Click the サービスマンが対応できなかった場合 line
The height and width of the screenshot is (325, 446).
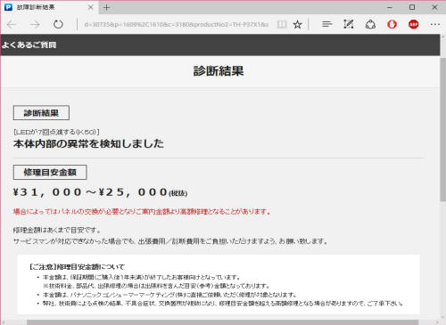(x=170, y=241)
